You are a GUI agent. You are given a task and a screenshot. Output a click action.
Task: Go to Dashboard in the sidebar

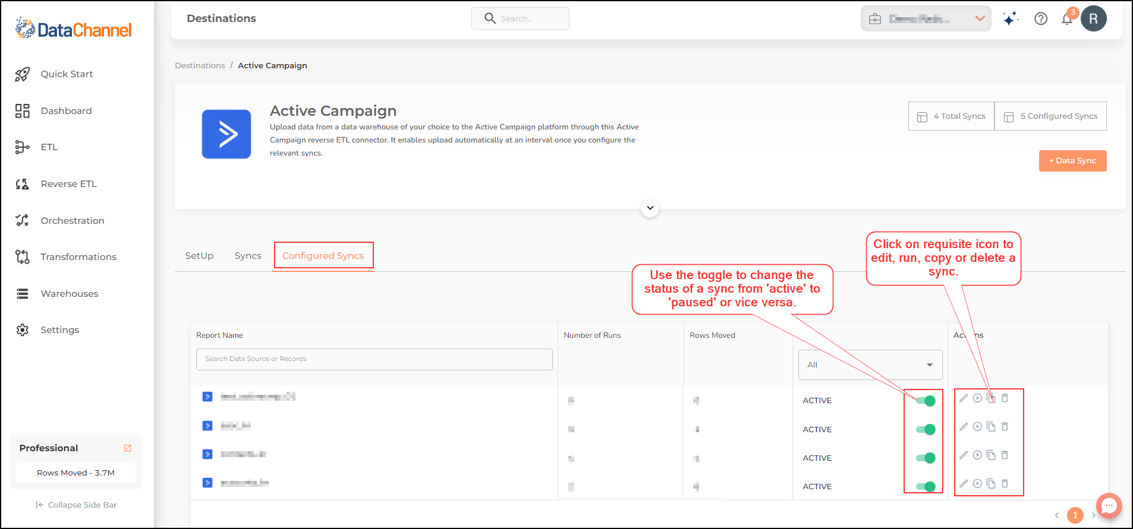click(66, 111)
